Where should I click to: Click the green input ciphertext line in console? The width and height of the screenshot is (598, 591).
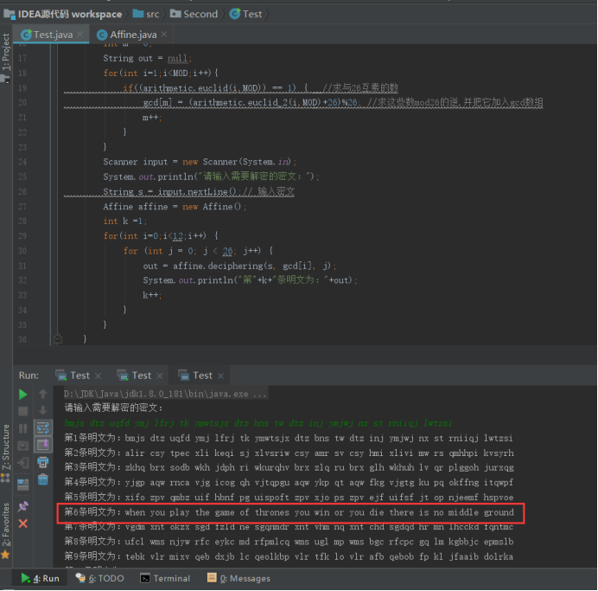(x=258, y=423)
